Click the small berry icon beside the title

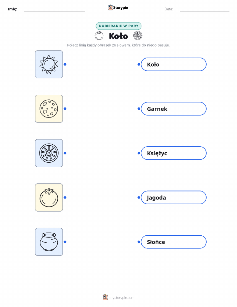99,35
